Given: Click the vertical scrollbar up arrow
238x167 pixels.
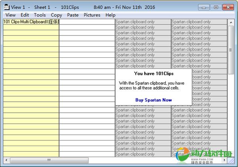Looking at the screenshot, I should (231, 22).
